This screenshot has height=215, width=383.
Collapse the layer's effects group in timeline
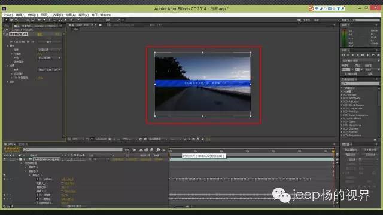[22, 163]
